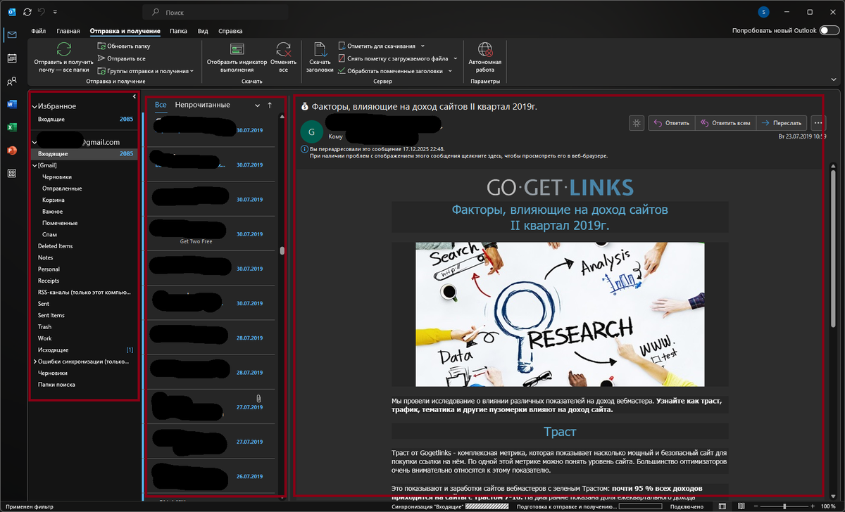Launch PowerPoint from the left rail
Image resolution: width=845 pixels, height=512 pixels.
pos(12,150)
